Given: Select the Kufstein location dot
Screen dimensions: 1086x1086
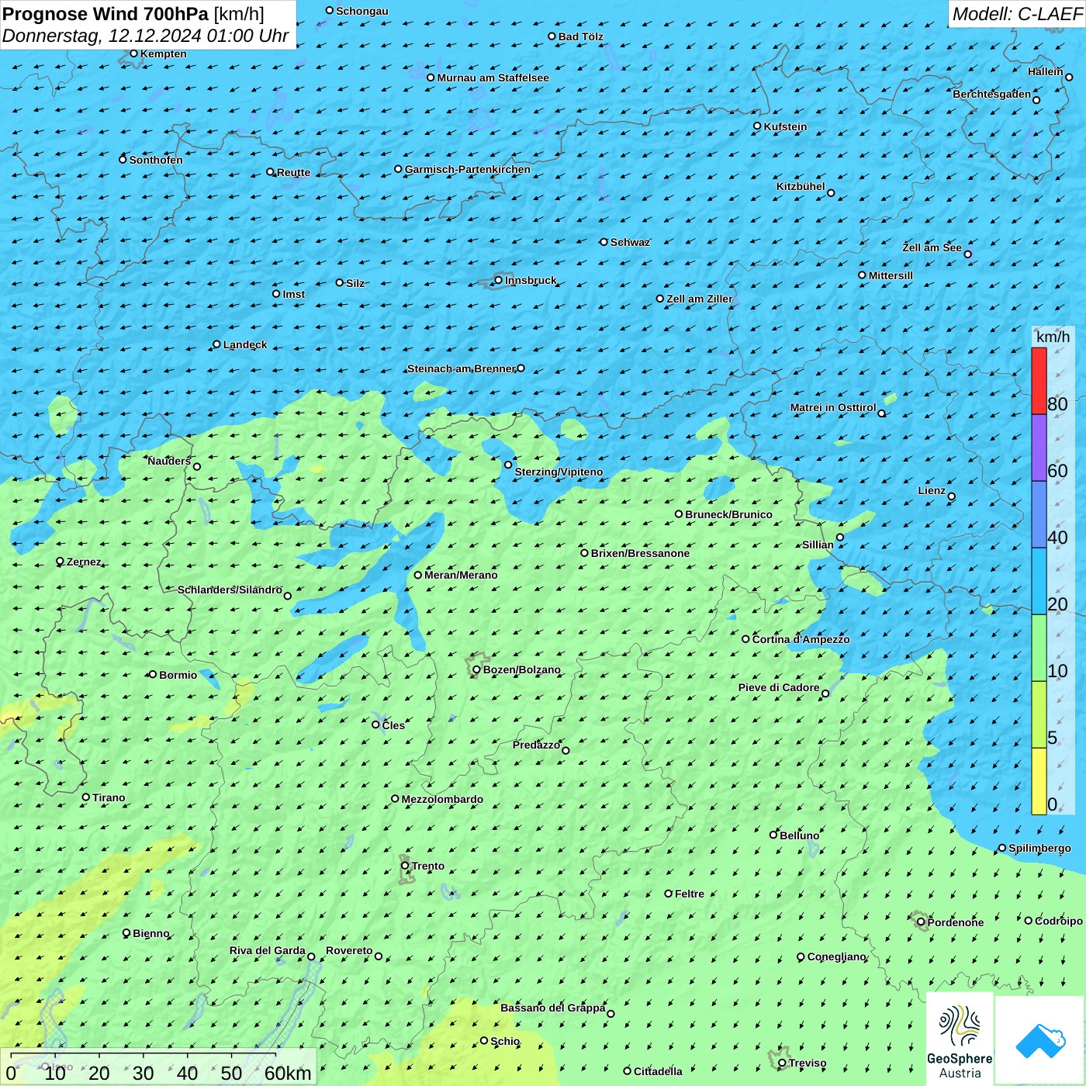Looking at the screenshot, I should (x=757, y=126).
